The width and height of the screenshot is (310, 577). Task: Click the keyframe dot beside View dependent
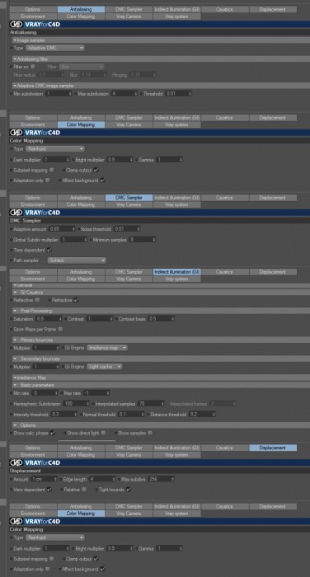tap(11, 490)
